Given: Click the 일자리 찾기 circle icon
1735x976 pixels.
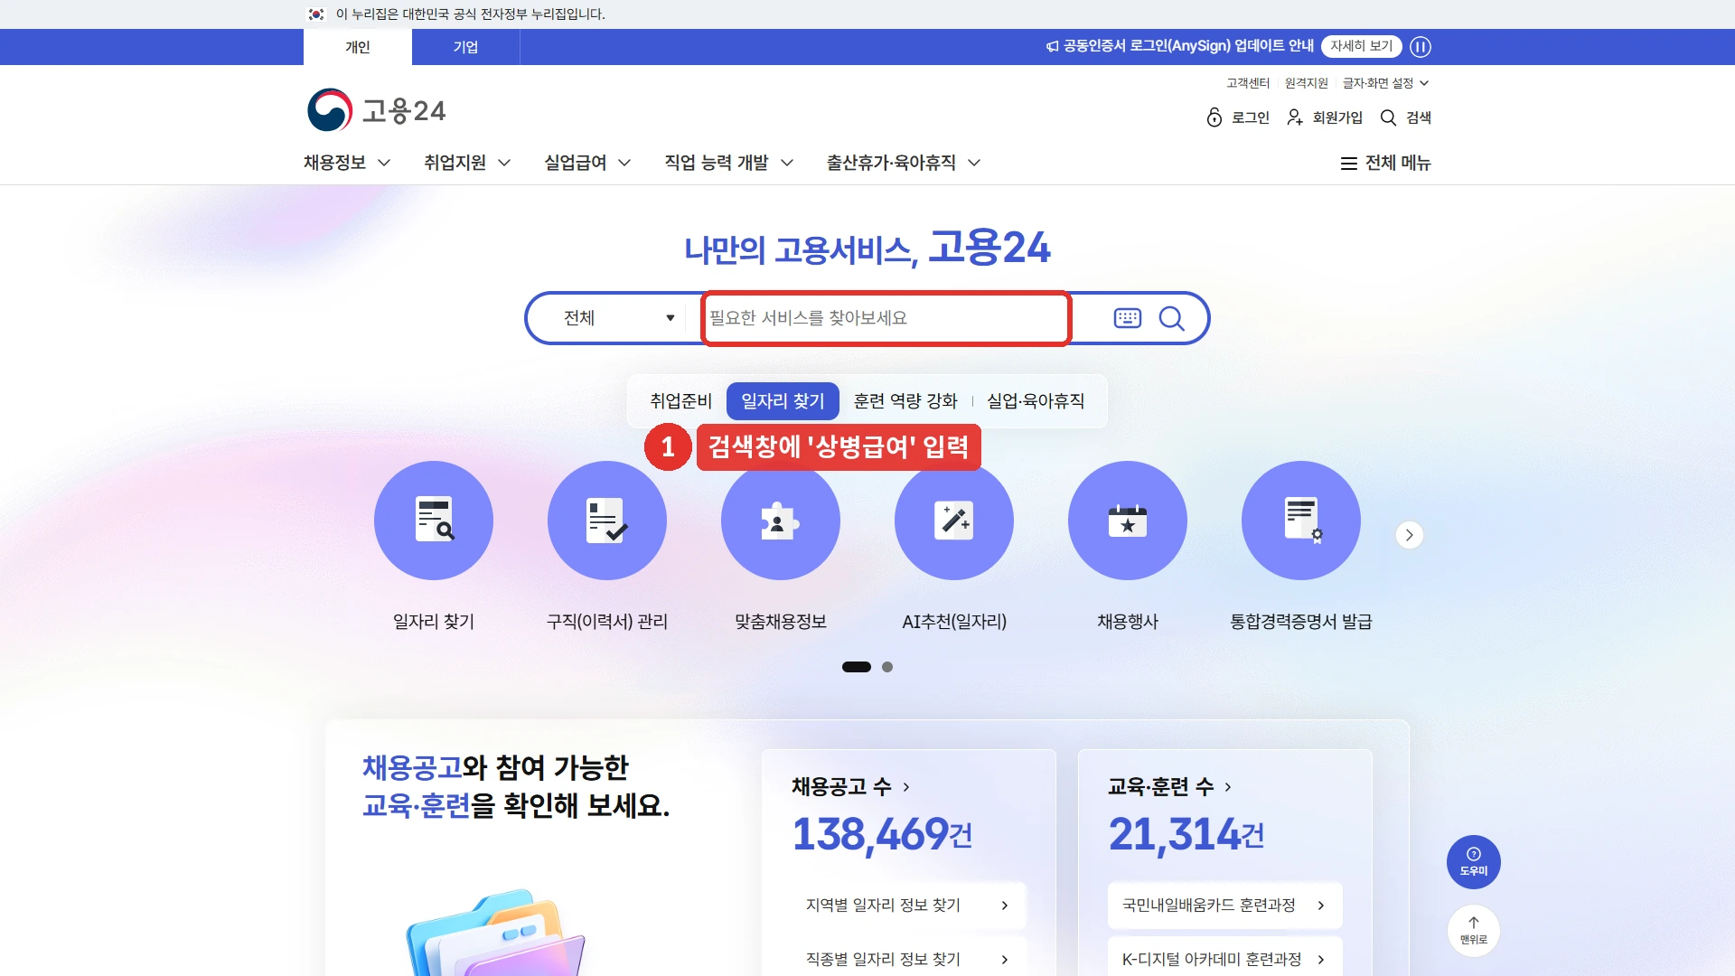Looking at the screenshot, I should [x=434, y=521].
